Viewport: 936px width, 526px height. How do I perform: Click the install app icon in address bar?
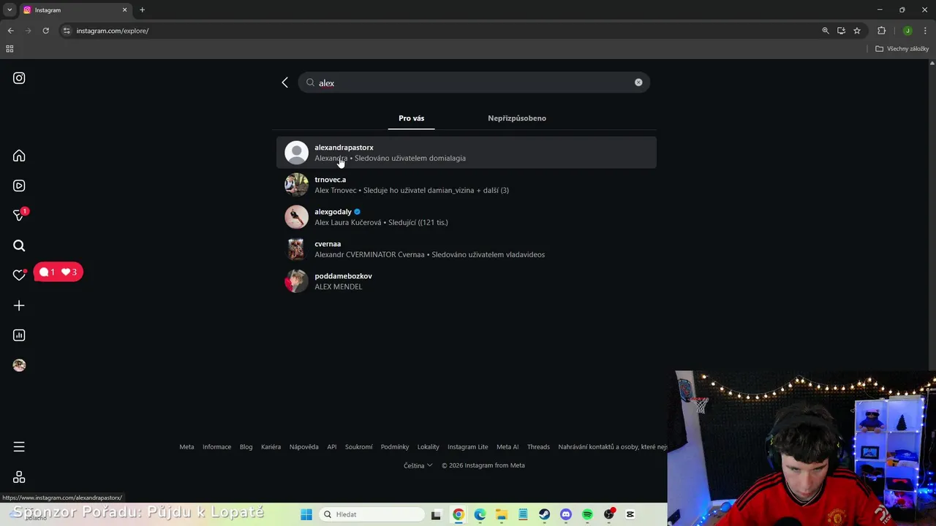coord(841,31)
